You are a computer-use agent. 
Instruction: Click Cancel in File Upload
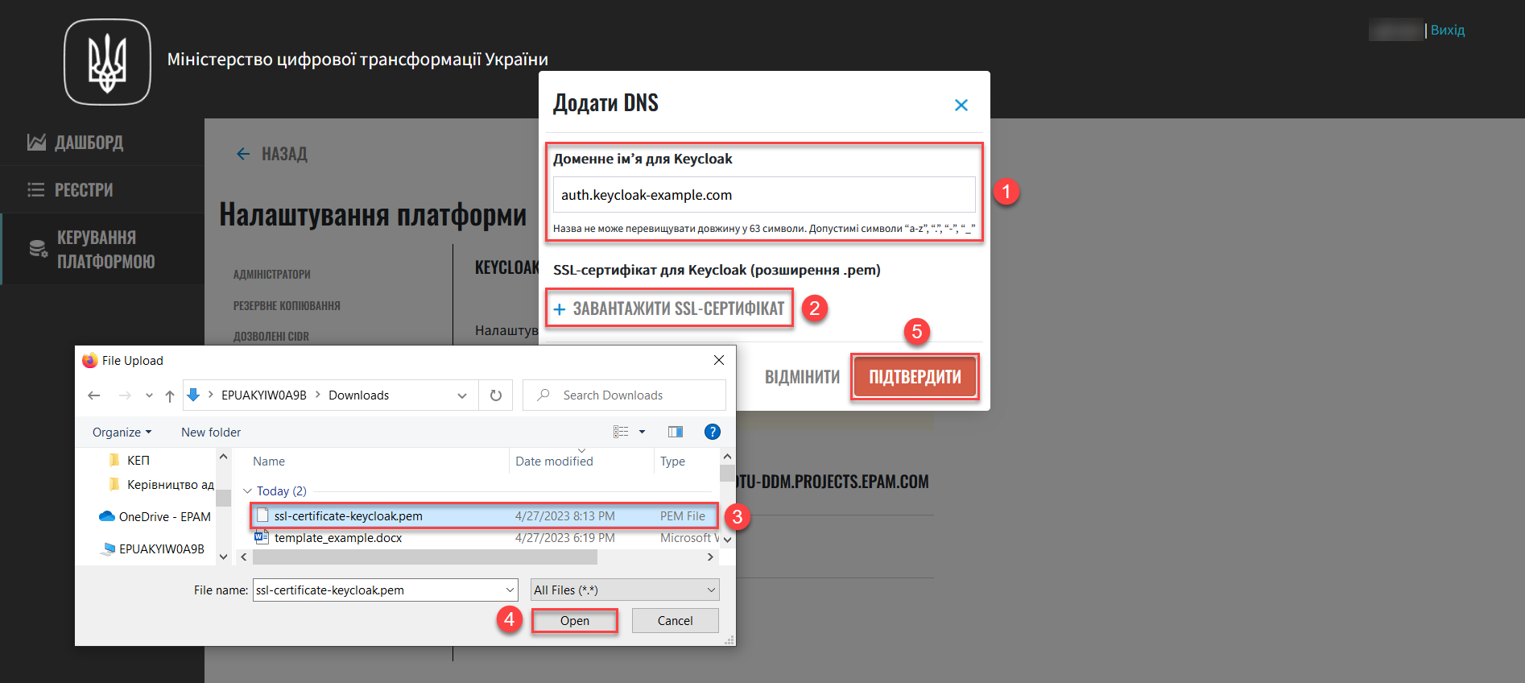[x=675, y=621]
